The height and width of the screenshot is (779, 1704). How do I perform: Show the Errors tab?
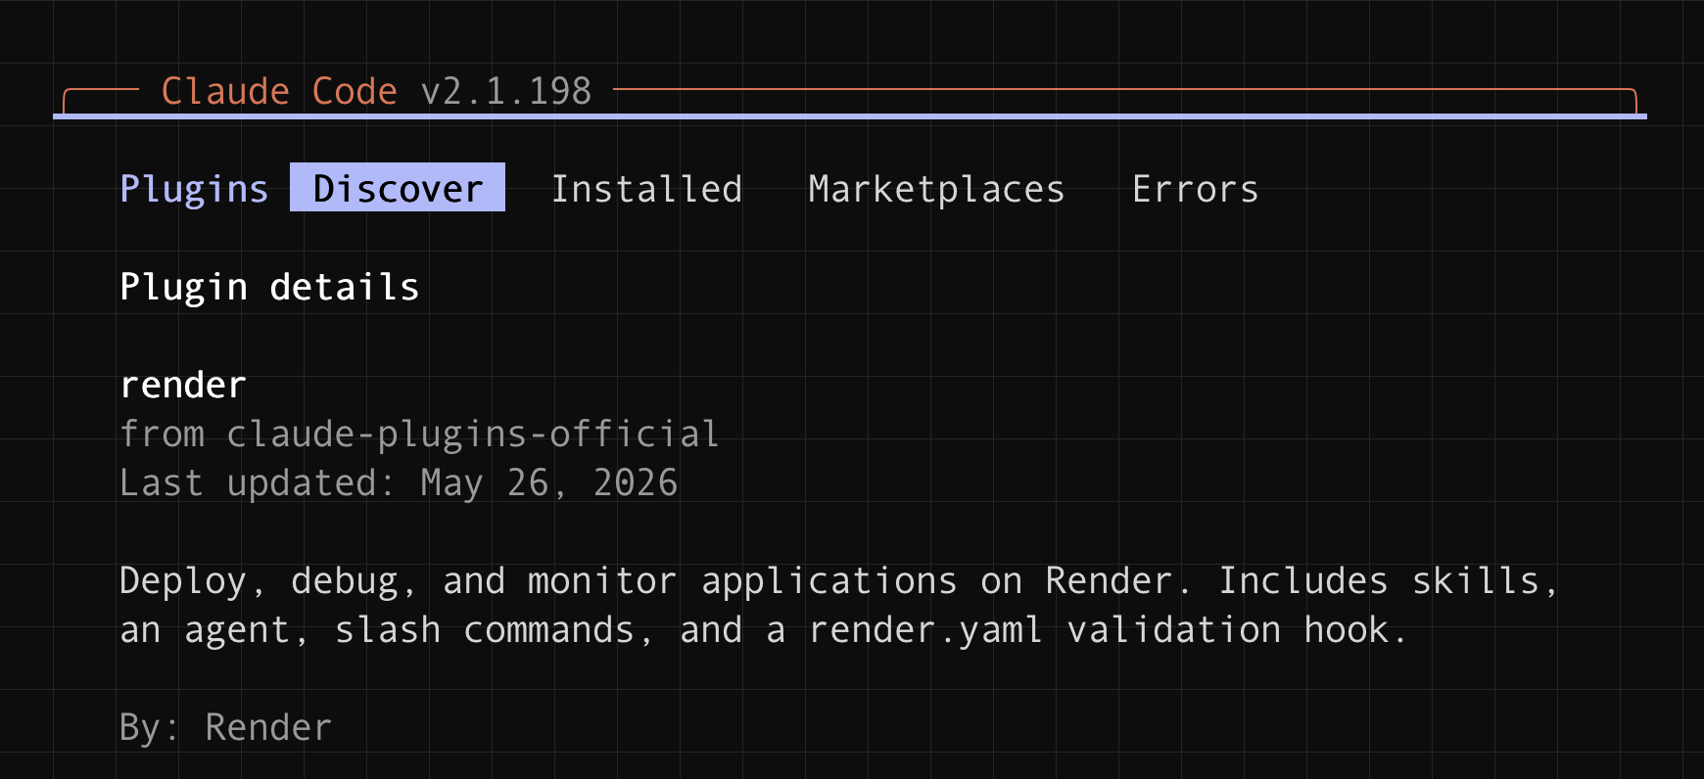(1195, 189)
